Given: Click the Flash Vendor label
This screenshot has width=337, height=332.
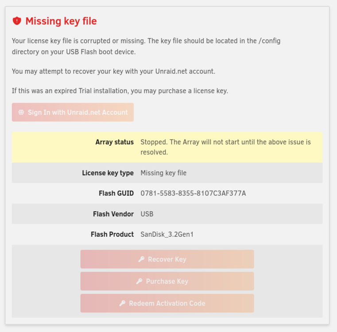Looking at the screenshot, I should [113, 214].
